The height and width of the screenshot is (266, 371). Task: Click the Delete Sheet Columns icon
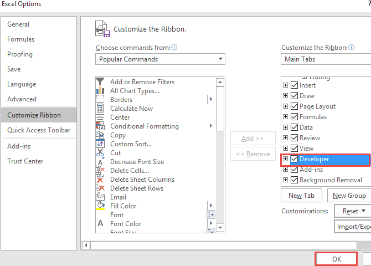[x=100, y=180]
